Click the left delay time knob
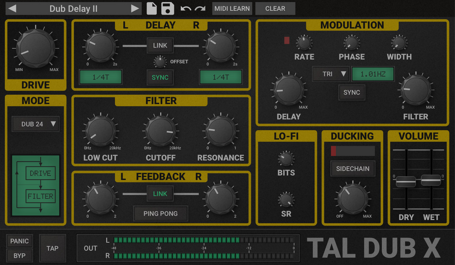This screenshot has height=265, width=455. tap(101, 47)
